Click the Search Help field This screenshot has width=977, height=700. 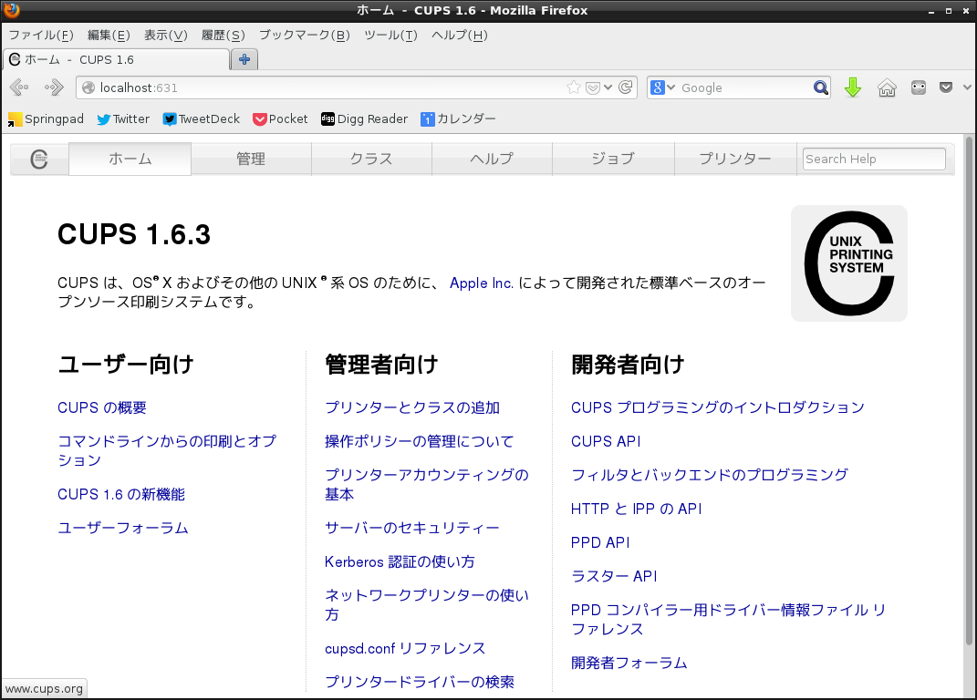click(x=874, y=159)
